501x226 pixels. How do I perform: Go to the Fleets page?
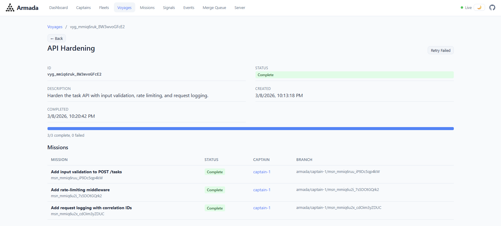(x=104, y=8)
